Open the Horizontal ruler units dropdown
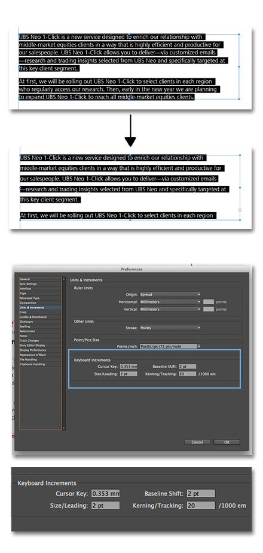The width and height of the screenshot is (263, 553). [170, 302]
